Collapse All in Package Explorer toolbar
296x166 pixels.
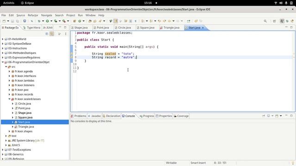47,34
